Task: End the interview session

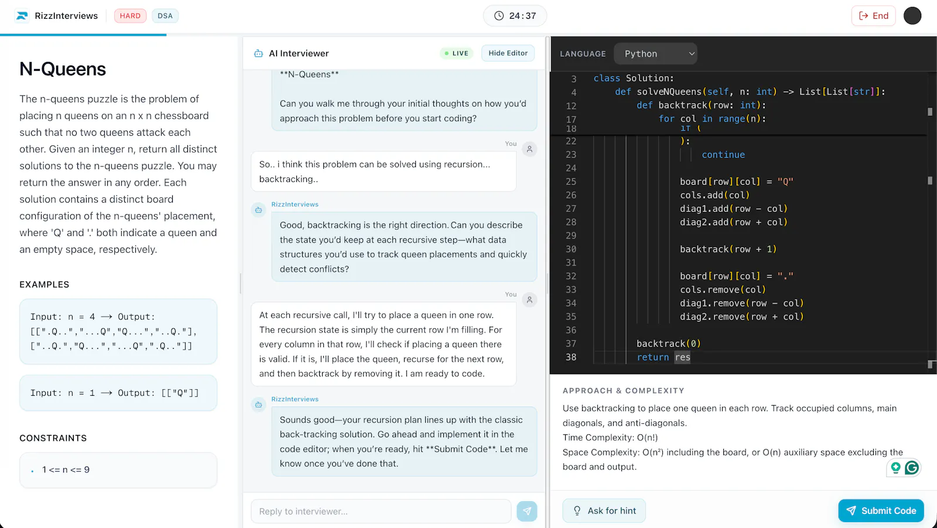Action: pyautogui.click(x=874, y=16)
